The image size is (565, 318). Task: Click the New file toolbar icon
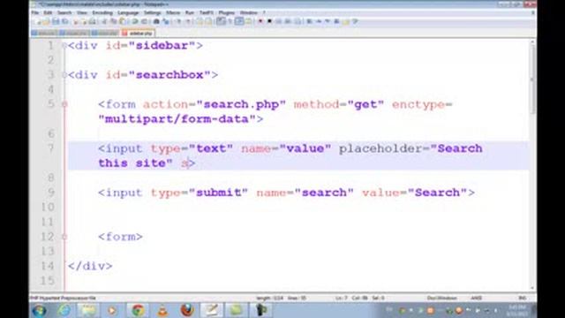39,21
